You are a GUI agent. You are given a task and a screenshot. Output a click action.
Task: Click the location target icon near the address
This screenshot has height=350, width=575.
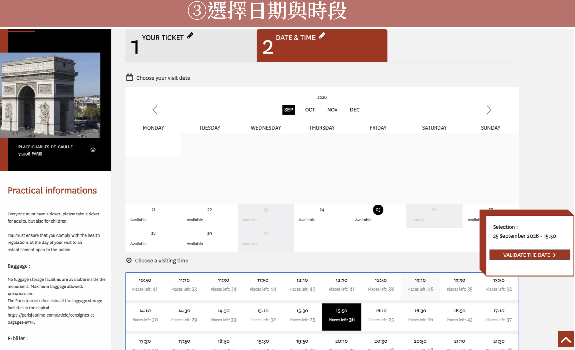click(x=93, y=150)
